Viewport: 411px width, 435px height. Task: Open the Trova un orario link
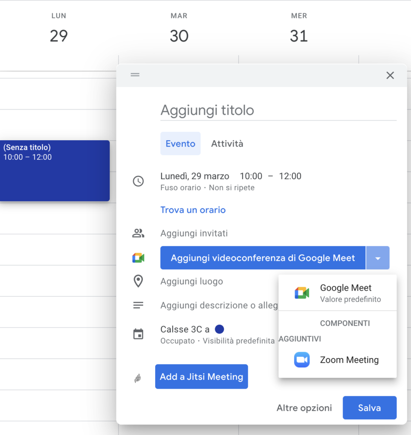coord(193,210)
